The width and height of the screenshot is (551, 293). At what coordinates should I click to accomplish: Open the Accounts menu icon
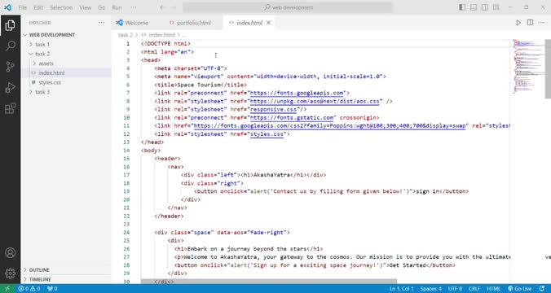point(11,252)
